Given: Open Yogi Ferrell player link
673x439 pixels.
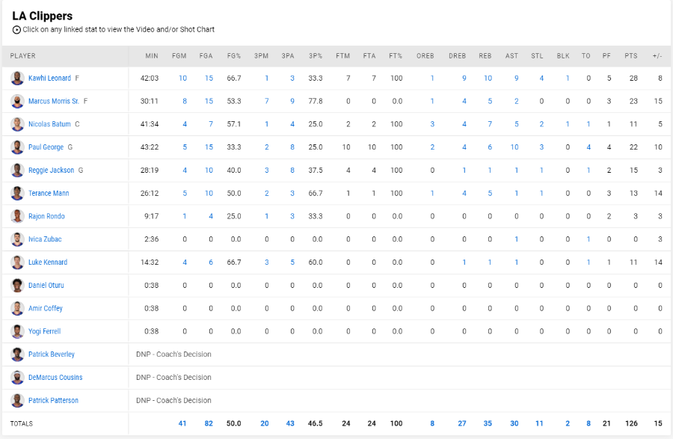Looking at the screenshot, I should (x=44, y=331).
